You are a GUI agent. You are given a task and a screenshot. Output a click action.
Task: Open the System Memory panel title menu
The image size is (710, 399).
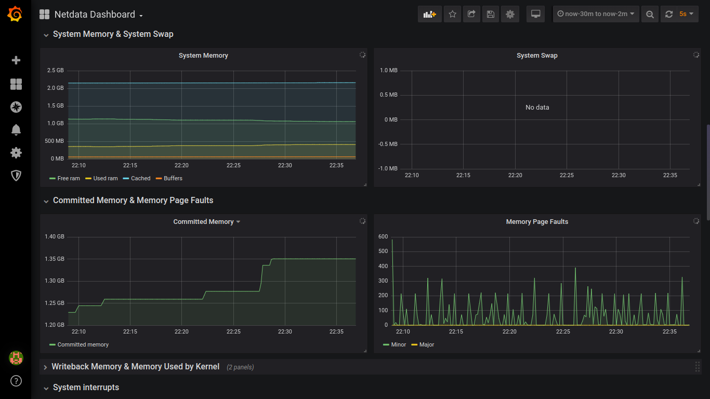203,56
